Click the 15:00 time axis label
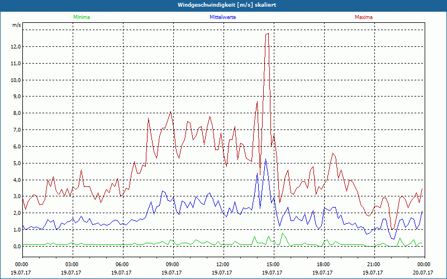The image size is (447, 279). tap(274, 264)
